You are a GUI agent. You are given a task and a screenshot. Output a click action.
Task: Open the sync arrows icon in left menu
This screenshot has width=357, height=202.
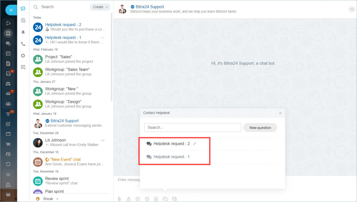point(8,164)
